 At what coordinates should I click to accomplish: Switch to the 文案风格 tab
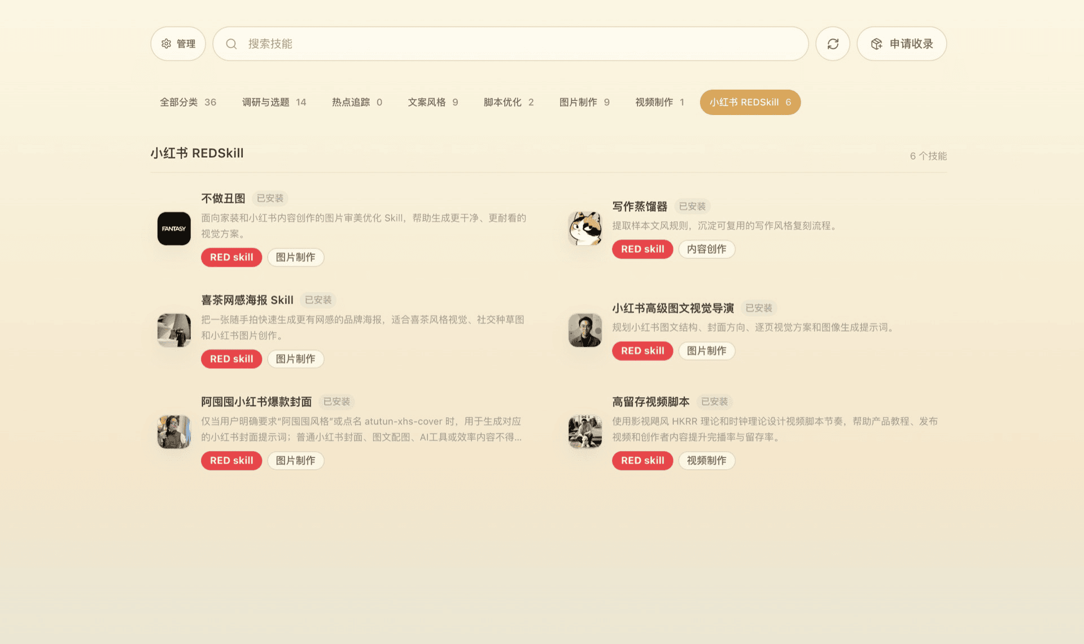[x=433, y=102]
